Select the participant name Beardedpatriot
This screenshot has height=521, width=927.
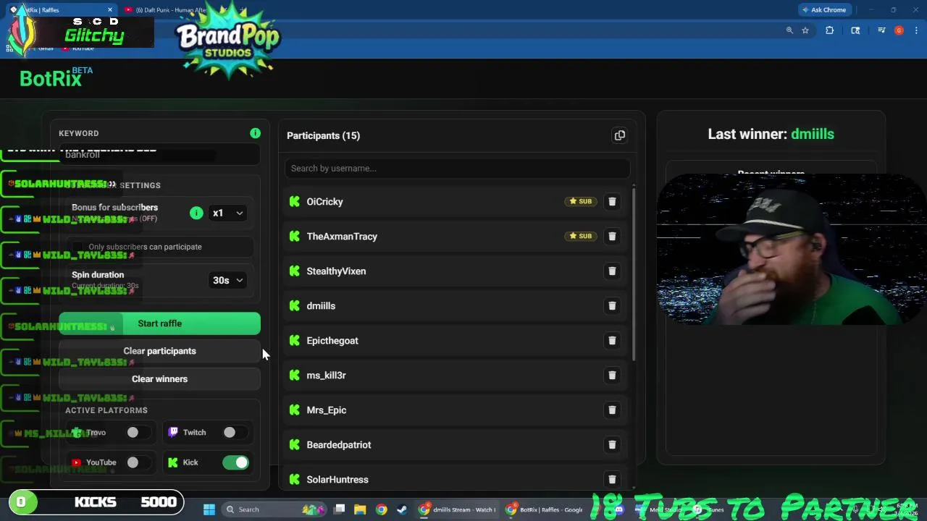[339, 445]
